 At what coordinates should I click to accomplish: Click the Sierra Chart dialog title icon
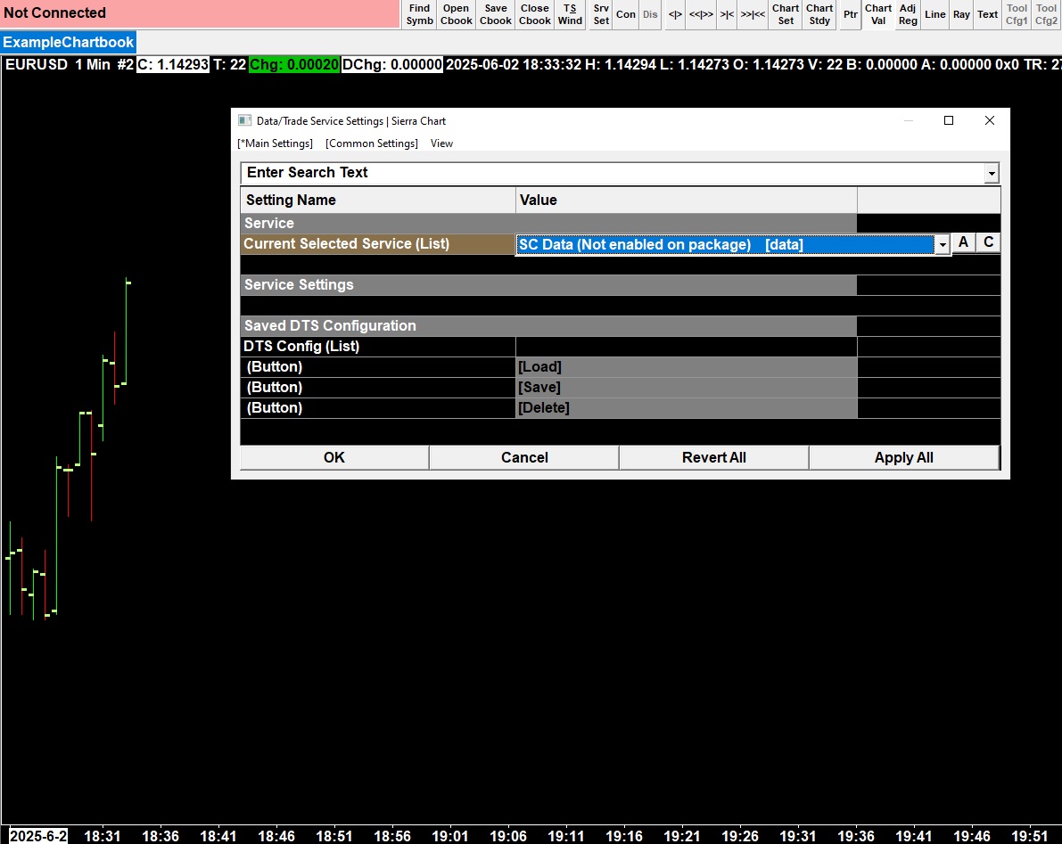tap(244, 120)
